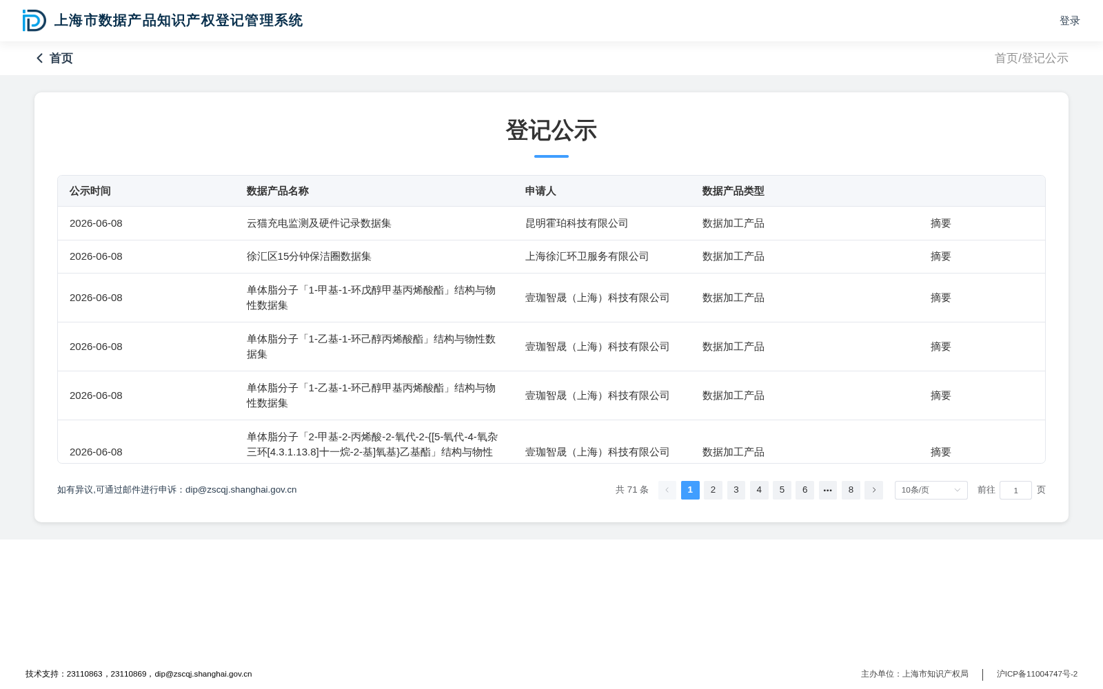Select page 6 in pagination
Image resolution: width=1103 pixels, height=689 pixels.
(x=805, y=490)
